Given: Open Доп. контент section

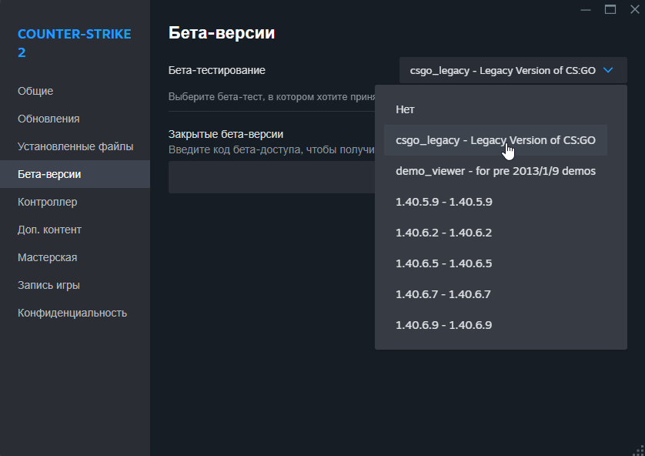Looking at the screenshot, I should click(49, 230).
